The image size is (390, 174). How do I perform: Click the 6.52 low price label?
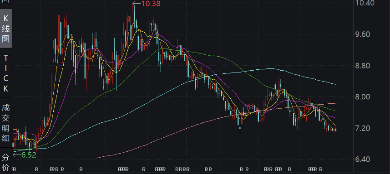[x=29, y=155]
